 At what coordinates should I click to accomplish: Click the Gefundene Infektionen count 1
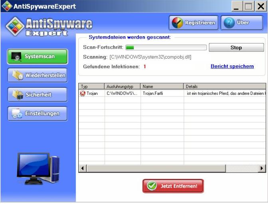coord(145,67)
